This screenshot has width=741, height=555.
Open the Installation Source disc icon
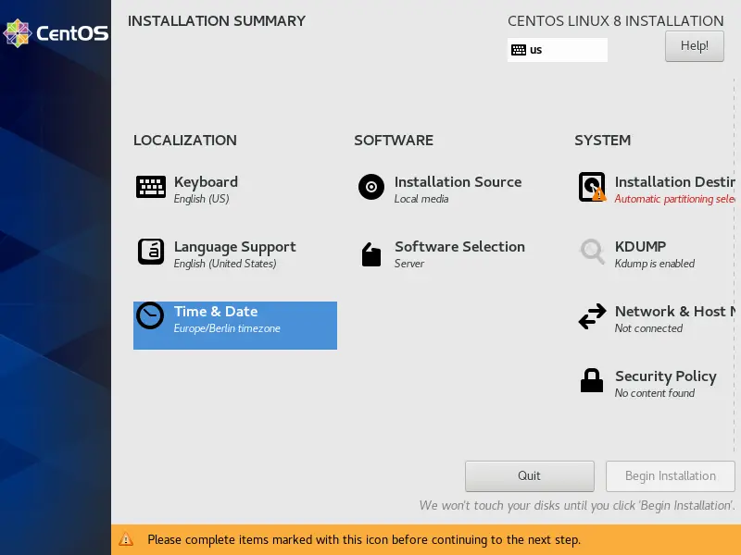coord(371,187)
